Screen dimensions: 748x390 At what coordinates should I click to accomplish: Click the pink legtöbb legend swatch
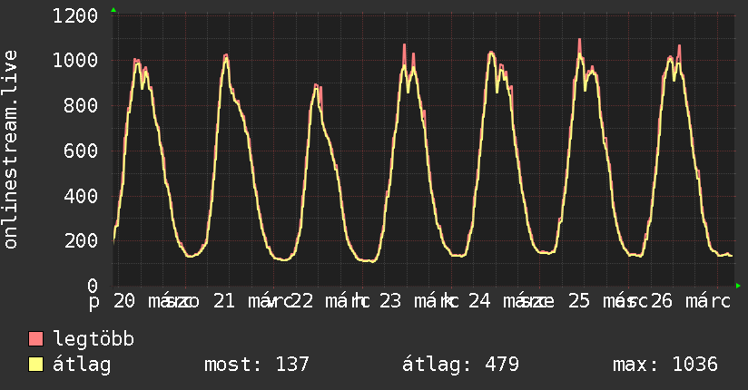35,338
